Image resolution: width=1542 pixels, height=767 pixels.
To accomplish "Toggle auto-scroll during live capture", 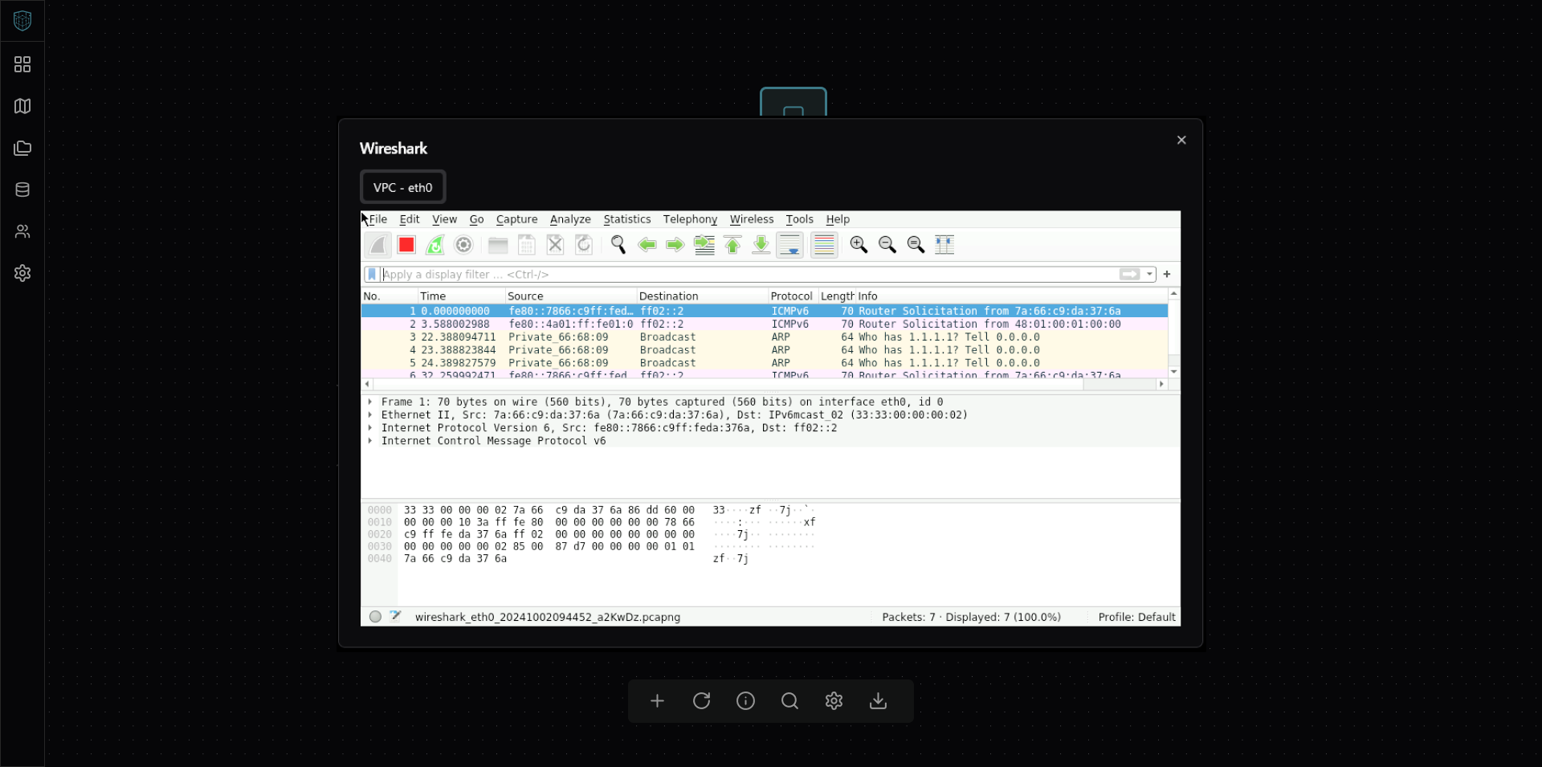I will 790,245.
